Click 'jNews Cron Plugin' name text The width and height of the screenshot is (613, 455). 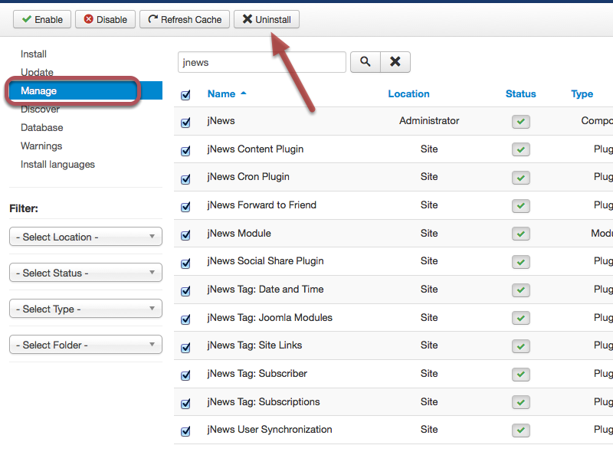(248, 177)
